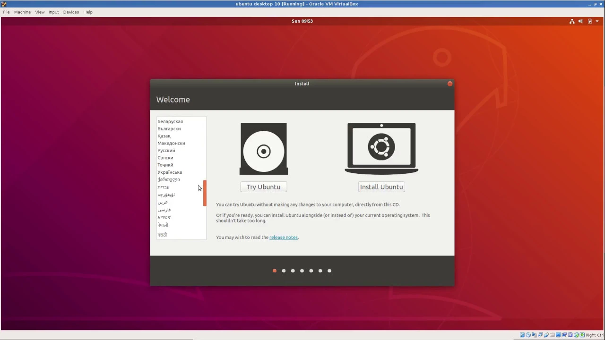Viewport: 605px width, 340px height.
Task: Select Македонски language
Action: [171, 143]
